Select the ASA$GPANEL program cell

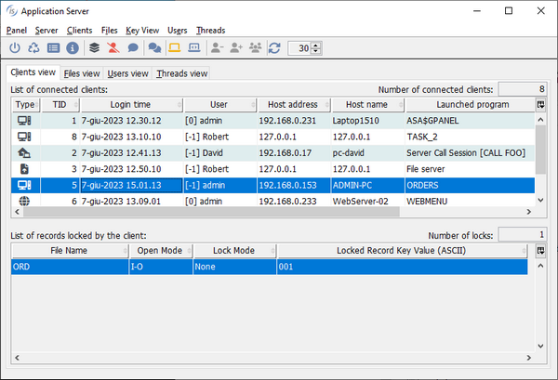[470, 121]
